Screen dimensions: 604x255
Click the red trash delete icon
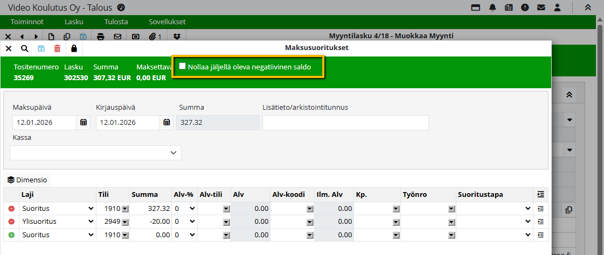coord(57,48)
